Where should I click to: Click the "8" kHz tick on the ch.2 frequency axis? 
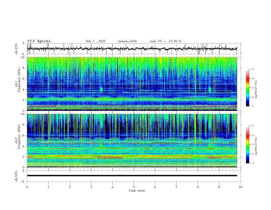24,125
